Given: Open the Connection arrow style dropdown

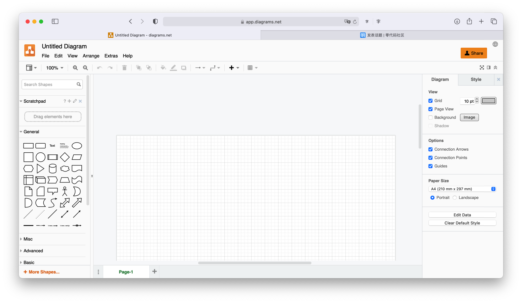Looking at the screenshot, I should pyautogui.click(x=200, y=68).
